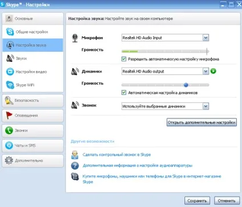Click the speaker icon beside Звонок
This screenshot has height=207, width=242.
point(75,105)
